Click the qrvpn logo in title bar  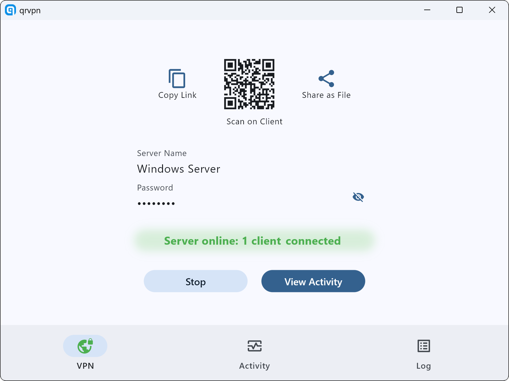(10, 10)
